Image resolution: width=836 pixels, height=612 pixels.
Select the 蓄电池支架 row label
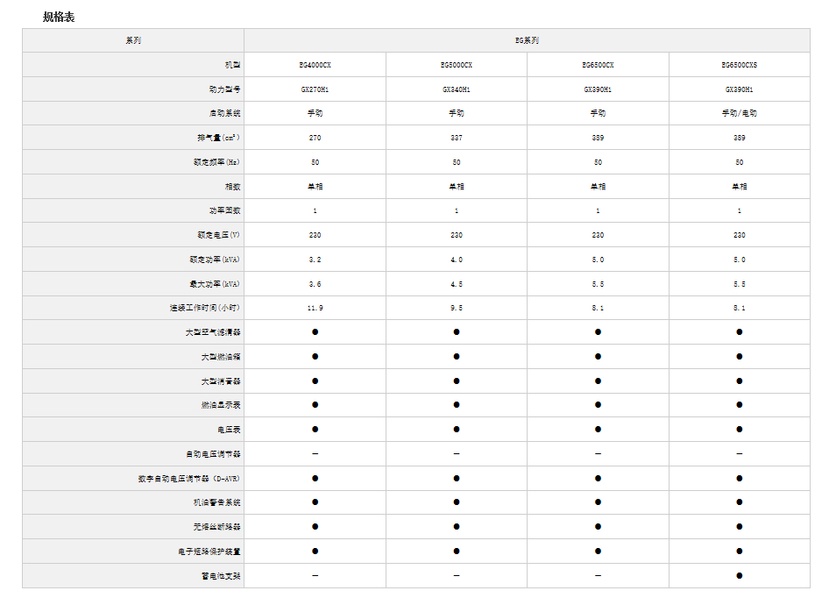click(221, 576)
